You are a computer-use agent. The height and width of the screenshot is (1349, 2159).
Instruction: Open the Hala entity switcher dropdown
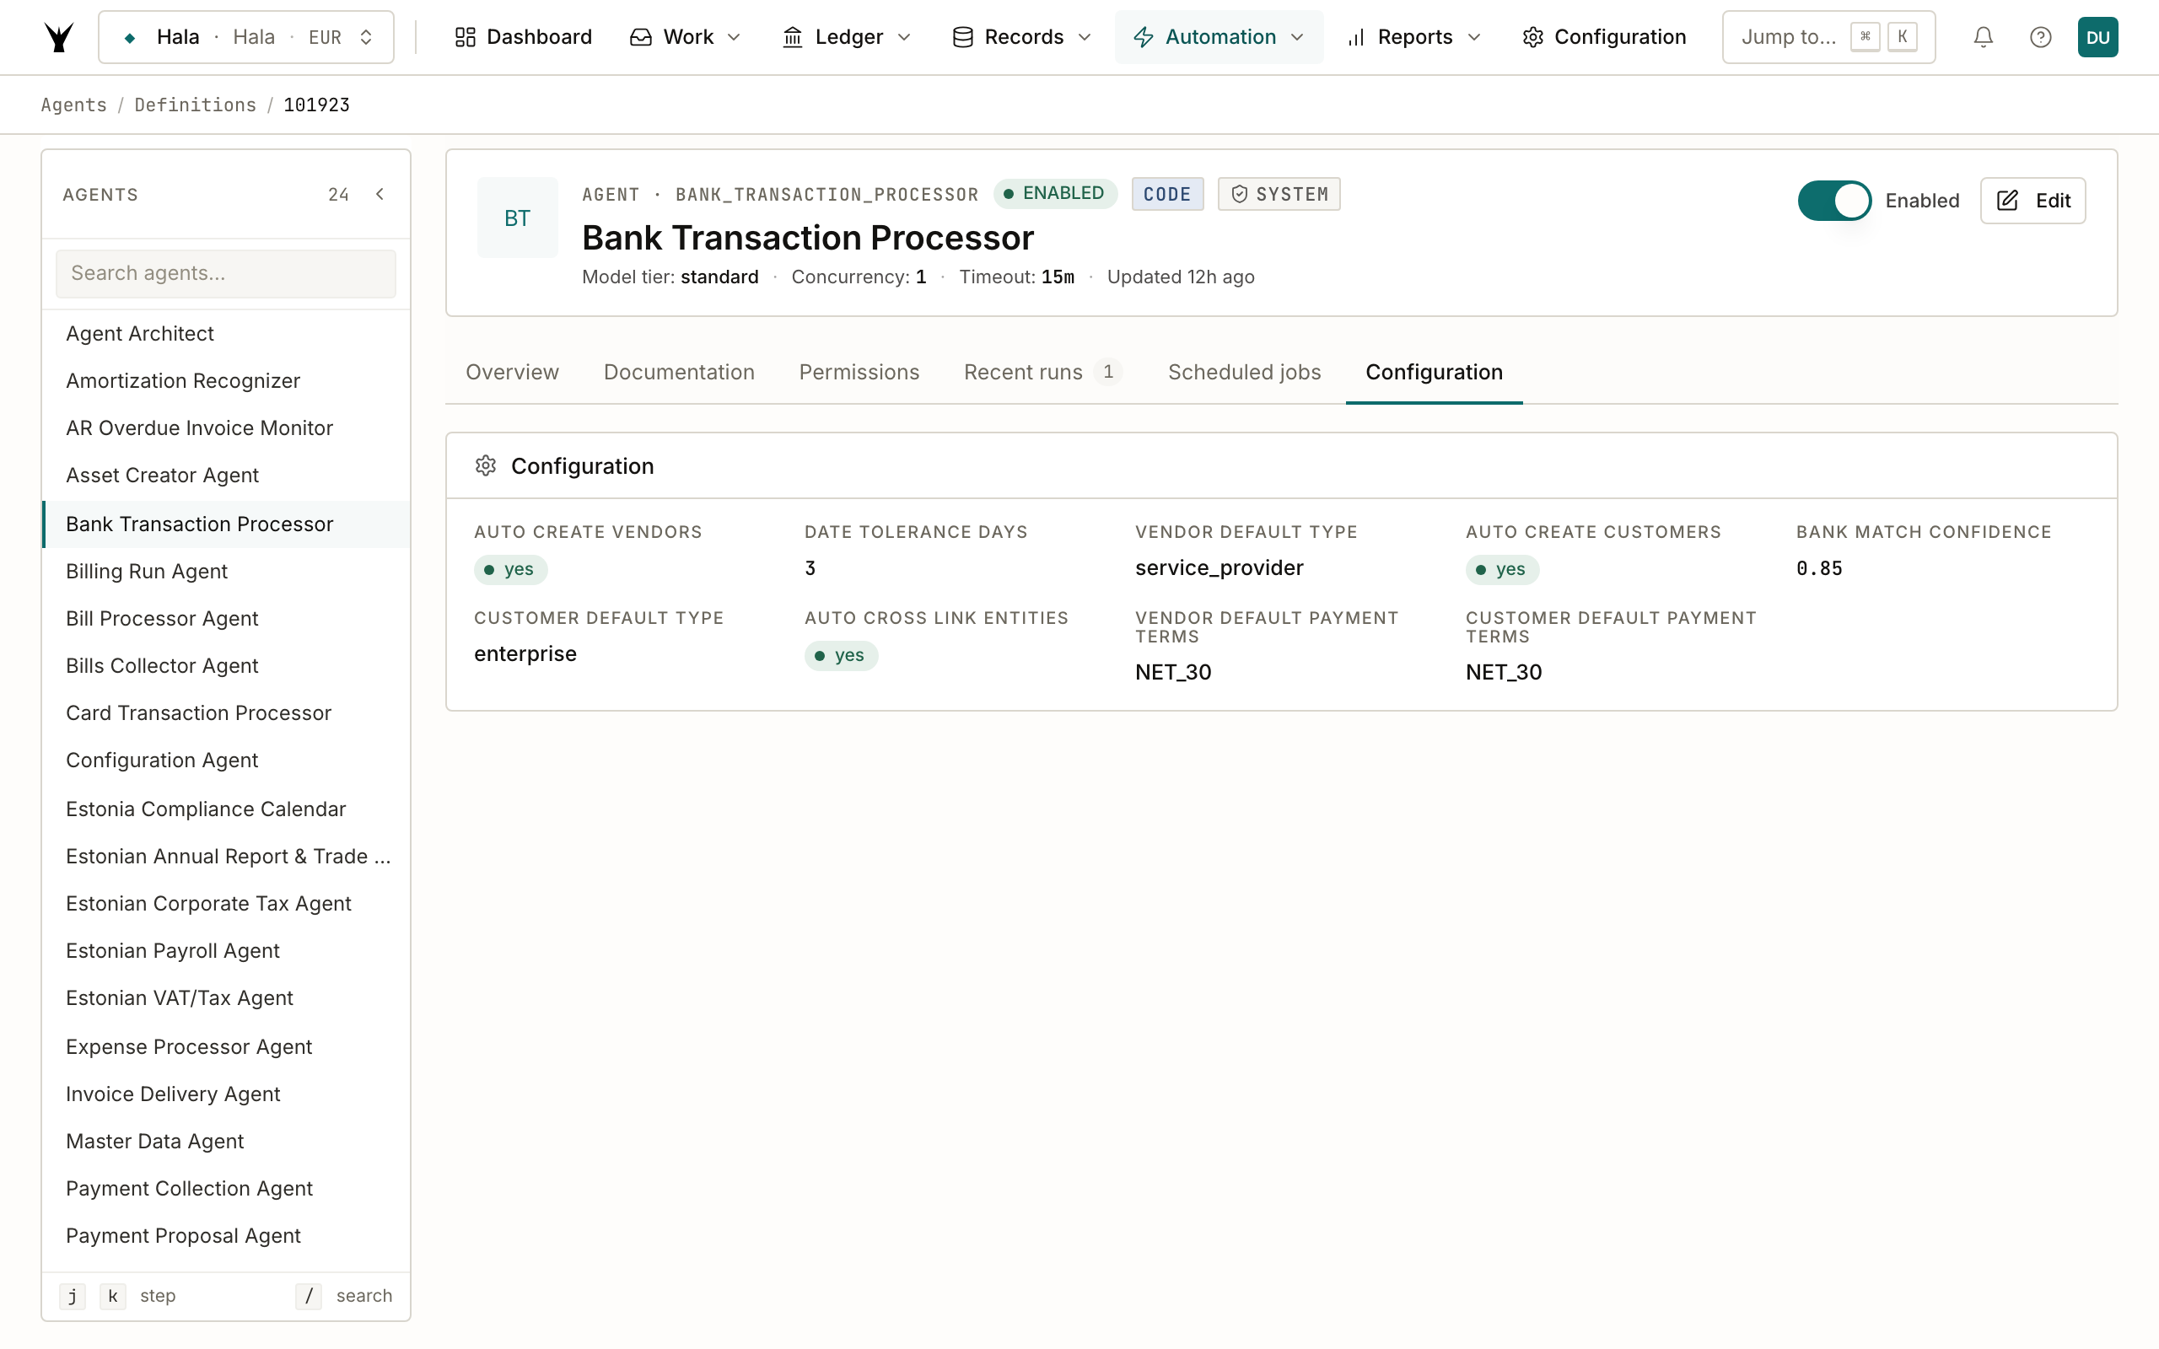tap(246, 36)
